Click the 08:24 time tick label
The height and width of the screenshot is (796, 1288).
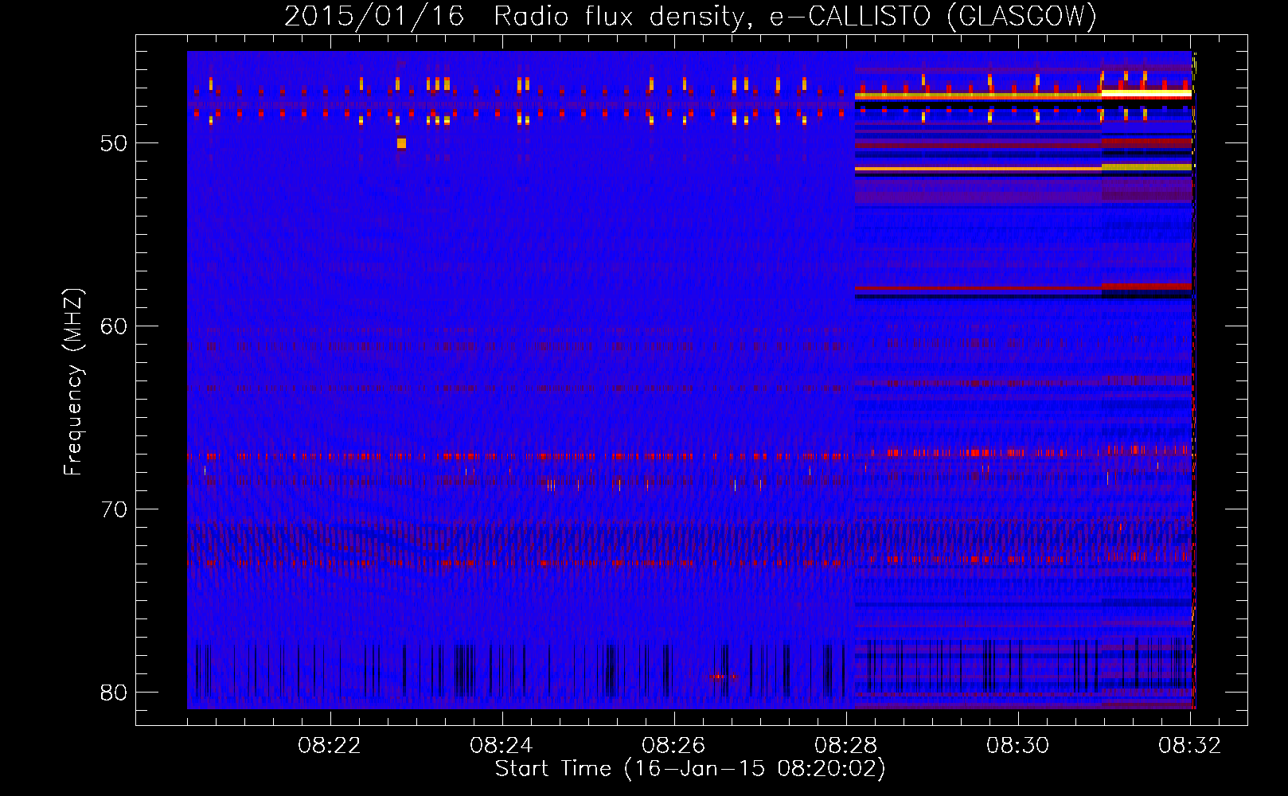tap(502, 746)
